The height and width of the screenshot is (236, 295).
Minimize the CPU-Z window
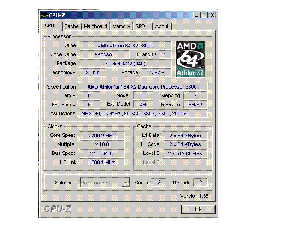[196, 15]
